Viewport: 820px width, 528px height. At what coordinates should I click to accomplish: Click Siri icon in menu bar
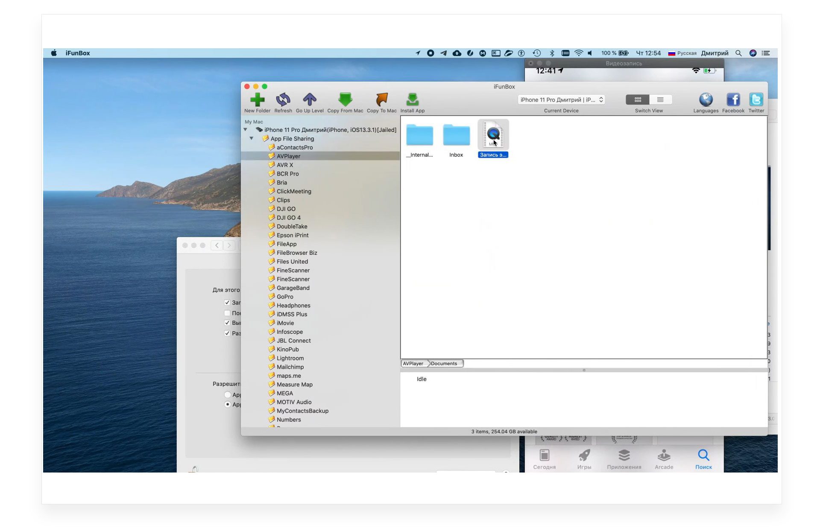click(x=753, y=53)
